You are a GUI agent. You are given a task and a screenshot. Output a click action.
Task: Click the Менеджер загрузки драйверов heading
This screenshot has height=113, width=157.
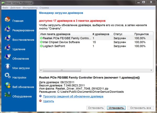pos(61,13)
